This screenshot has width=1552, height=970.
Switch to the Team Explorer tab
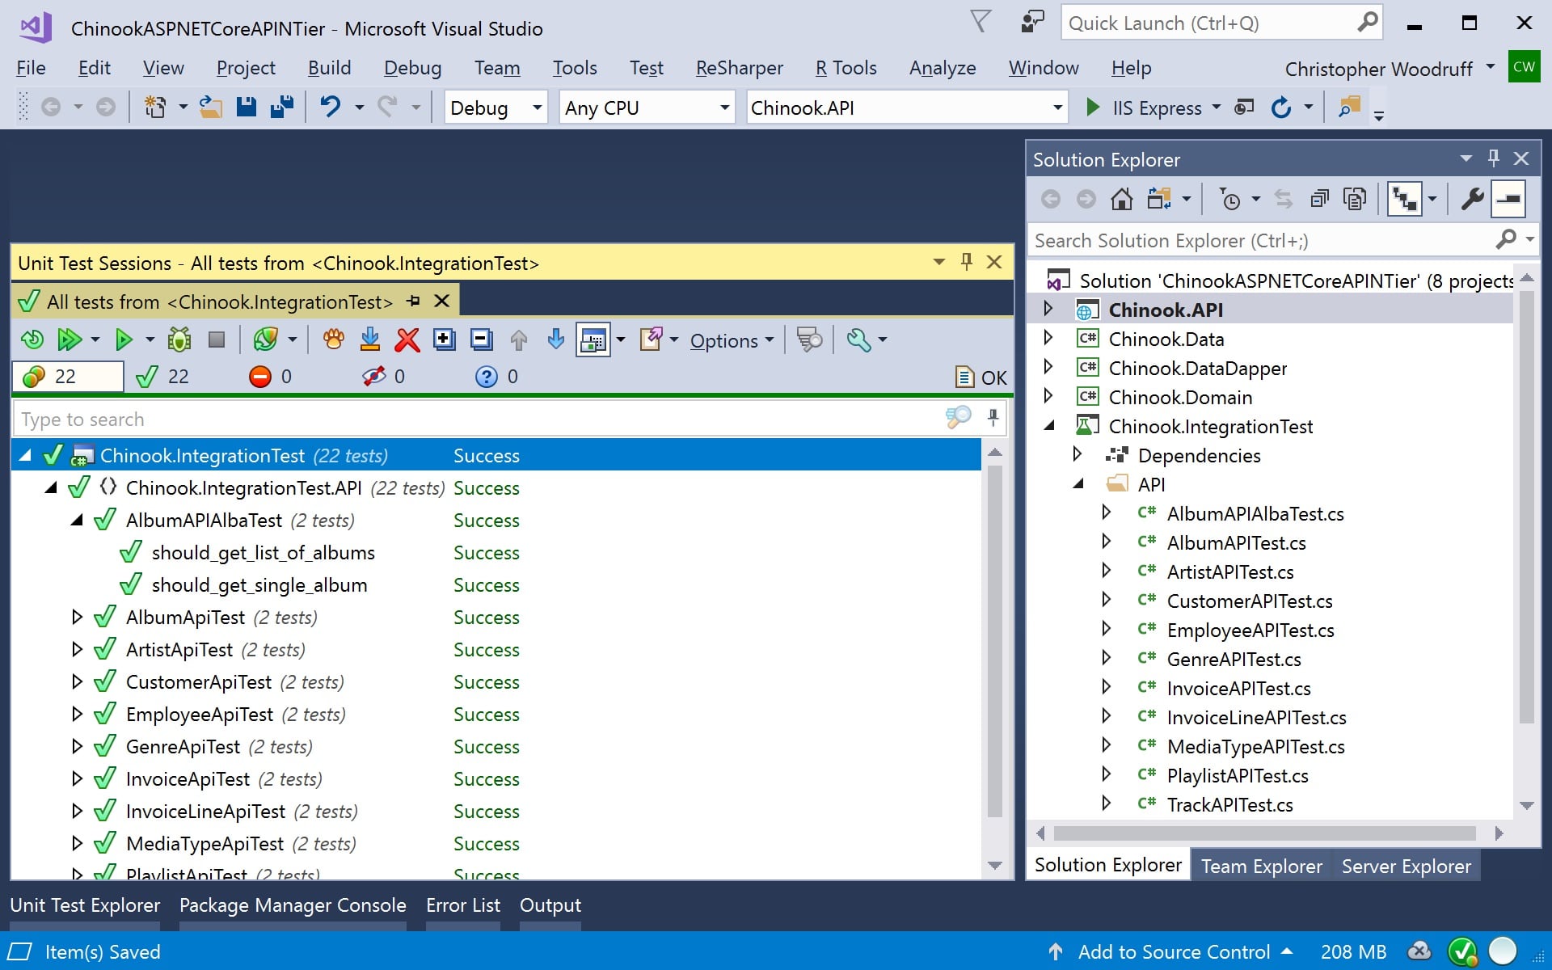click(1261, 866)
